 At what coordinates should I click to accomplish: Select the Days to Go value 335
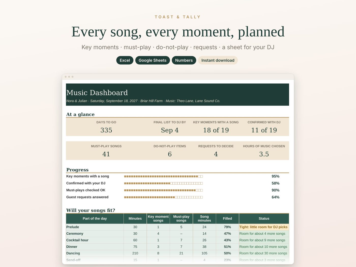click(106, 130)
